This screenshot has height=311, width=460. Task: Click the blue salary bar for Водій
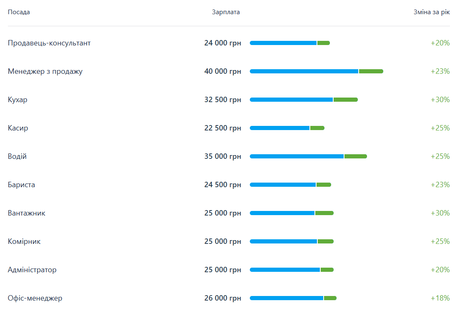point(297,156)
